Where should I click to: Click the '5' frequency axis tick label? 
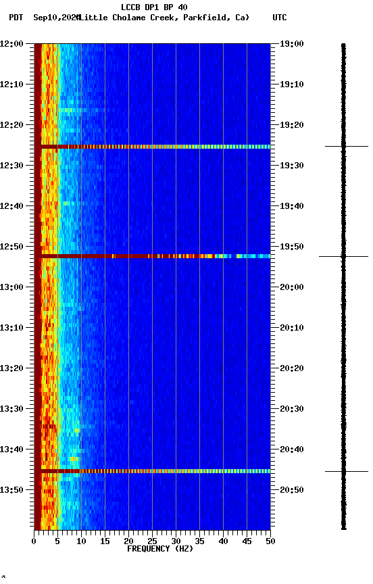[57, 541]
